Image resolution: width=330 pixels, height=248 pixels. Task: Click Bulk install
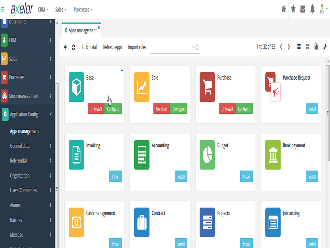89,47
